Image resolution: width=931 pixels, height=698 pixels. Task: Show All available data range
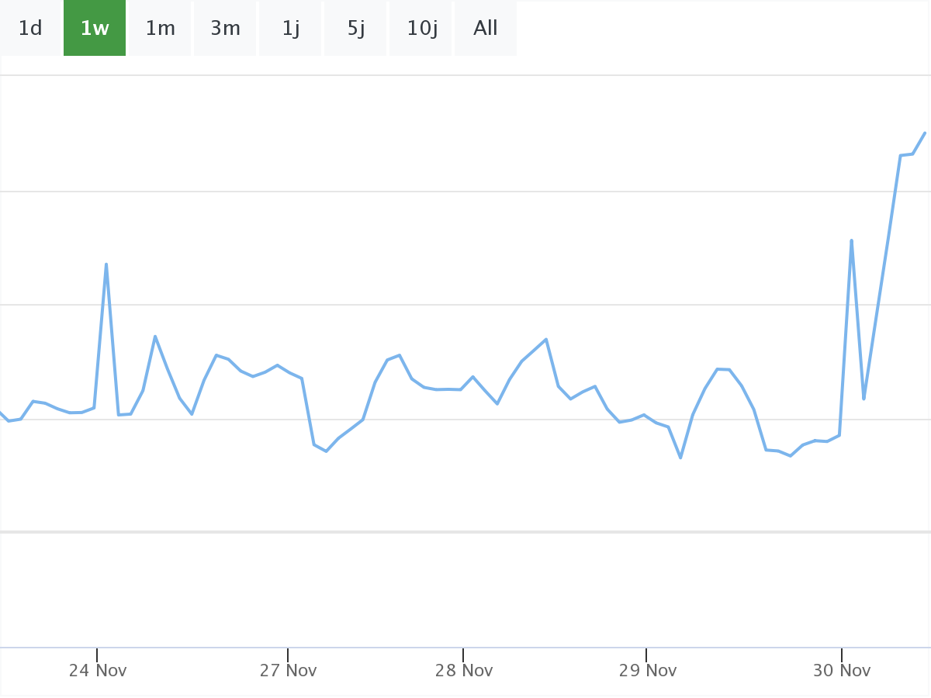(x=486, y=29)
